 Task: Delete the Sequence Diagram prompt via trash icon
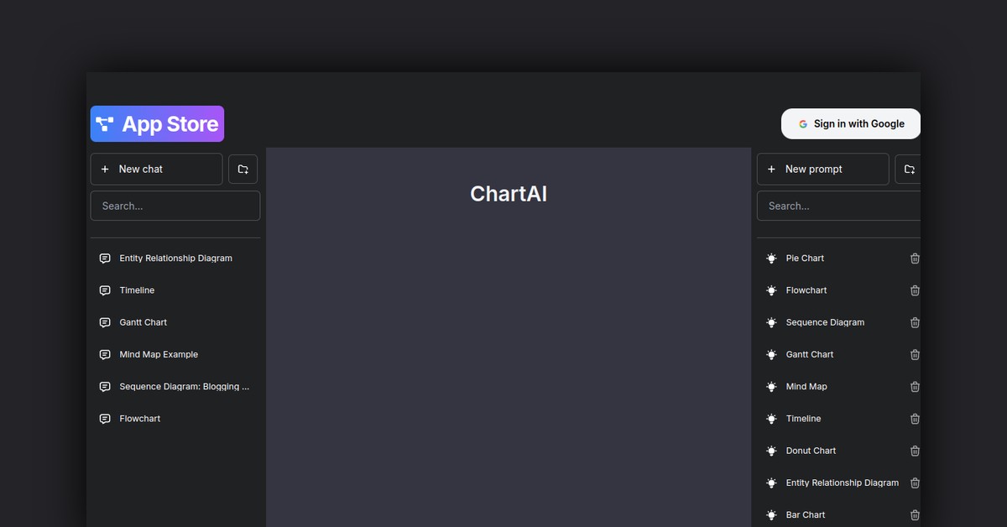(x=915, y=322)
